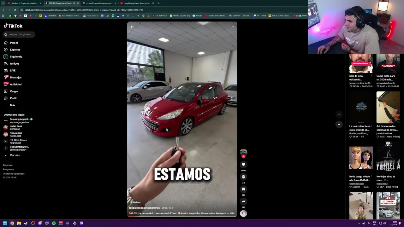Show hidden system tray icons
The width and height of the screenshot is (404, 227).
(359, 223)
